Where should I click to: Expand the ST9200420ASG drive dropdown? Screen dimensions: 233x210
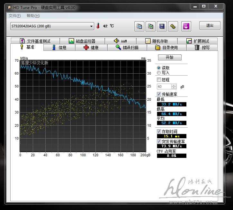(91, 26)
